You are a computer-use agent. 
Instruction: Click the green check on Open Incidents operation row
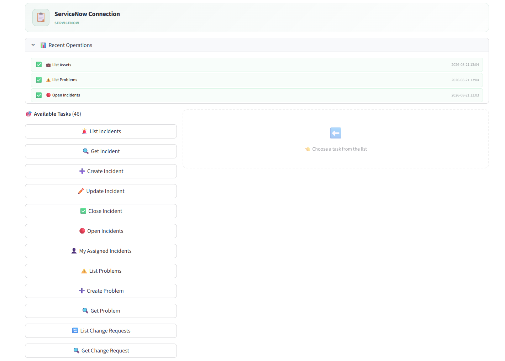coord(39,95)
